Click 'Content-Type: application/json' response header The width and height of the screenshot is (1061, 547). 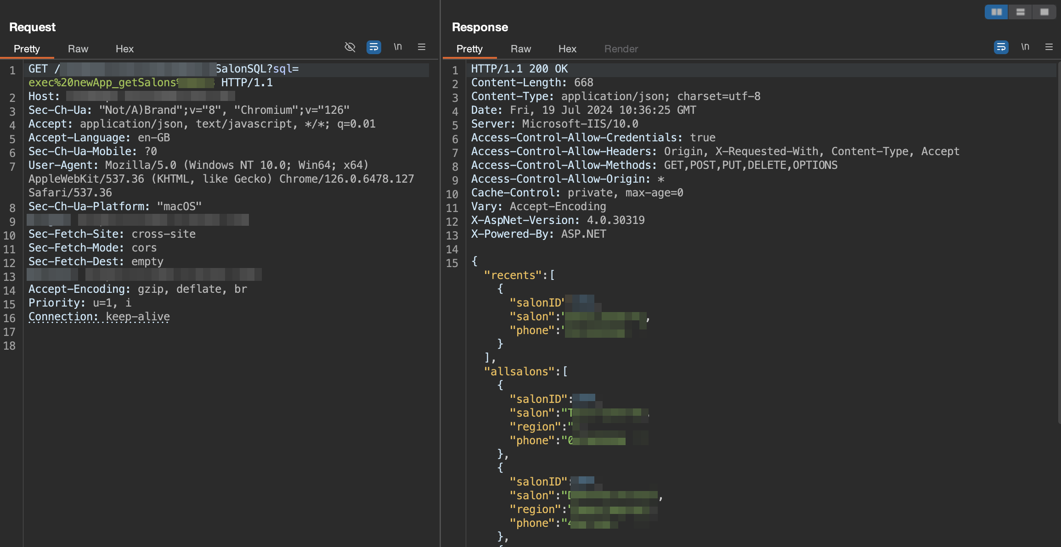point(616,96)
